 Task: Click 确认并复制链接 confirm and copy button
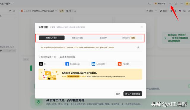[133, 94]
